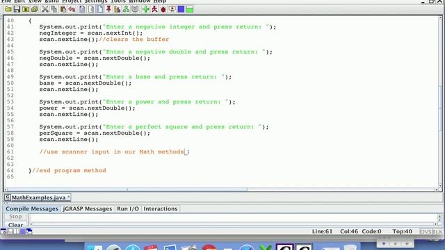
Task: Click the last overlapping windows layout icon
Action: pos(29,231)
